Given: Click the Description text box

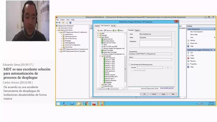Looking at the screenshot, I should tap(156, 43).
